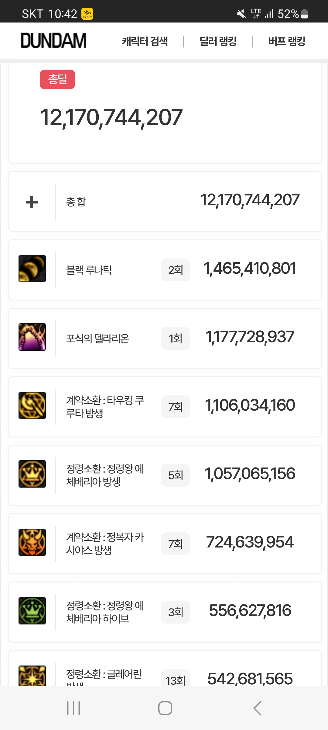Tap the 타우킹 쿠루타 방생 skill icon
This screenshot has width=328, height=730.
(32, 405)
